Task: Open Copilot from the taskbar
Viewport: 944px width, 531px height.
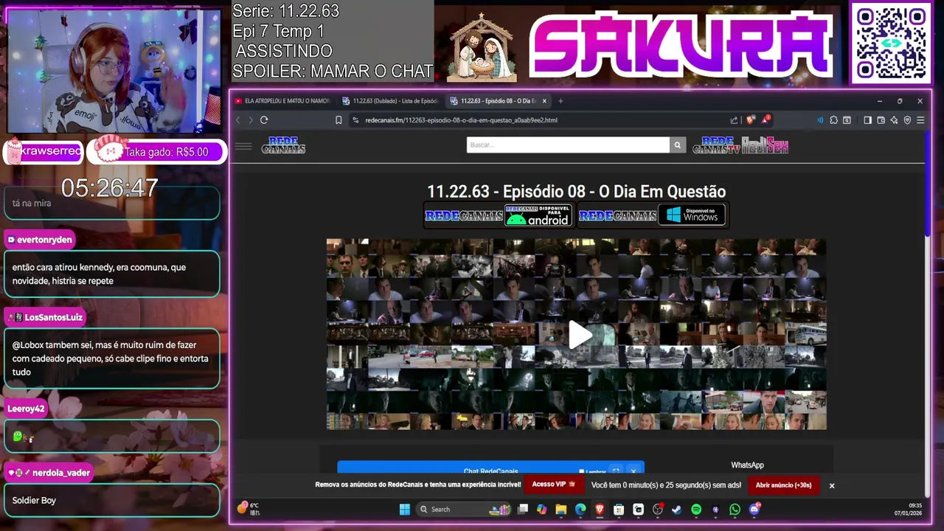Action: click(542, 509)
